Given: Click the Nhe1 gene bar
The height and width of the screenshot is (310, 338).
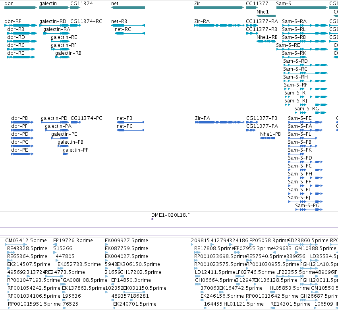Looking at the screenshot, I should point(266,16).
